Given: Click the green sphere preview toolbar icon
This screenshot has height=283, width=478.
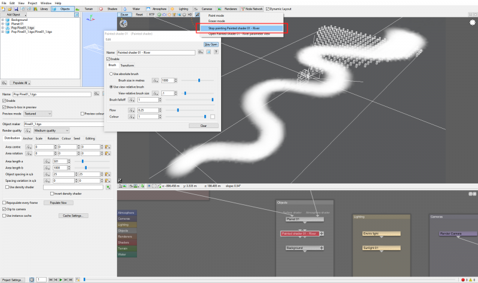Looking at the screenshot, I should (159, 14).
